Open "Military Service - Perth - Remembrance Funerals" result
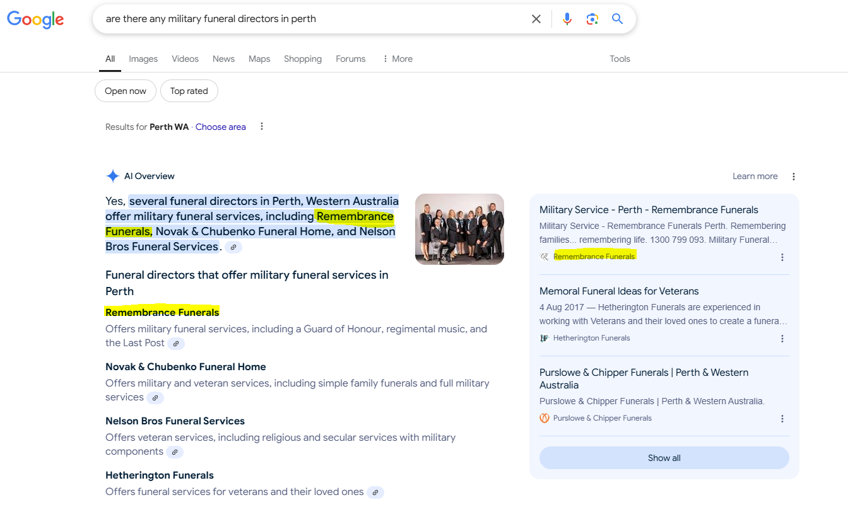Screen dimensions: 848x507 click(x=649, y=210)
